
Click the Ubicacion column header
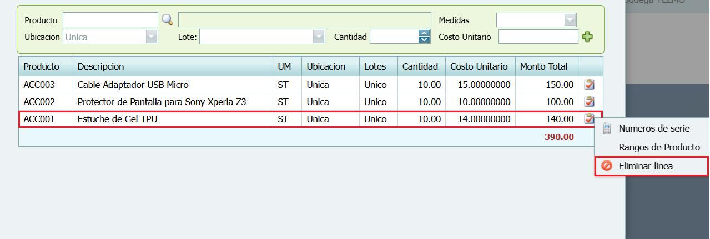pos(331,66)
